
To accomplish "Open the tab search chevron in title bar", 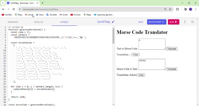I will coord(3,3).
